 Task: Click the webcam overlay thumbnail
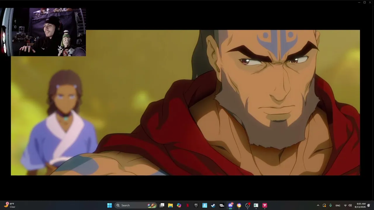[43, 32]
